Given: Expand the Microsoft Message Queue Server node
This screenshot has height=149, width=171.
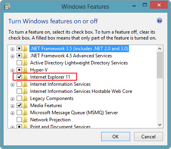Looking at the screenshot, I should coord(12,113).
